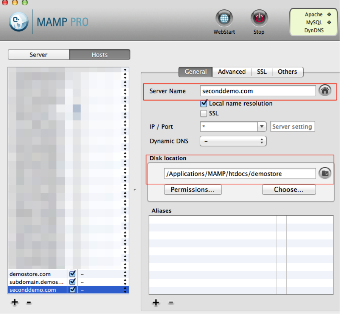Uncheck seconddemo.com host checkbox
This screenshot has width=340, height=314.
72,290
